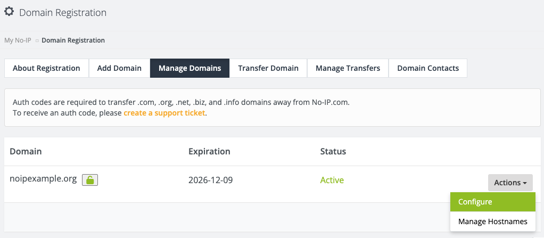This screenshot has height=238, width=544.
Task: Click the Status column header
Action: [x=333, y=151]
